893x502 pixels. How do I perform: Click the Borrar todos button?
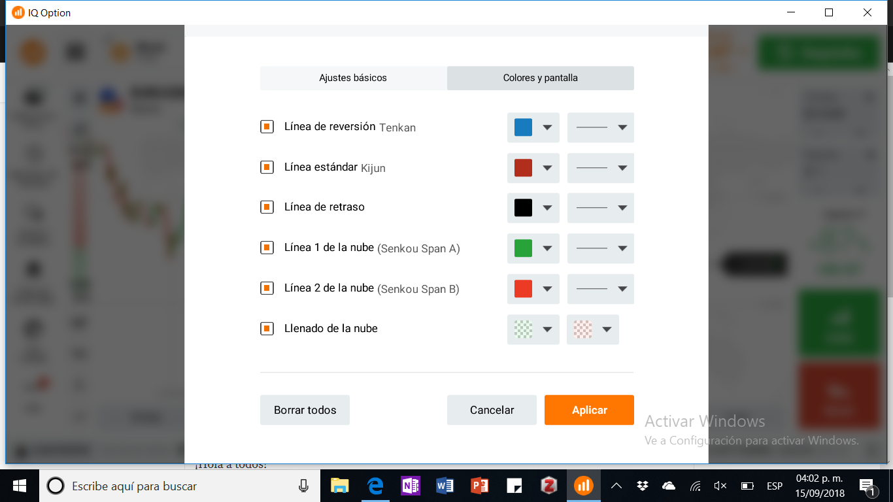pos(305,410)
